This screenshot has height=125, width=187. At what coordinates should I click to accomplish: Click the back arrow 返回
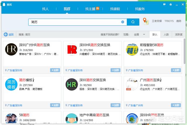(9, 34)
